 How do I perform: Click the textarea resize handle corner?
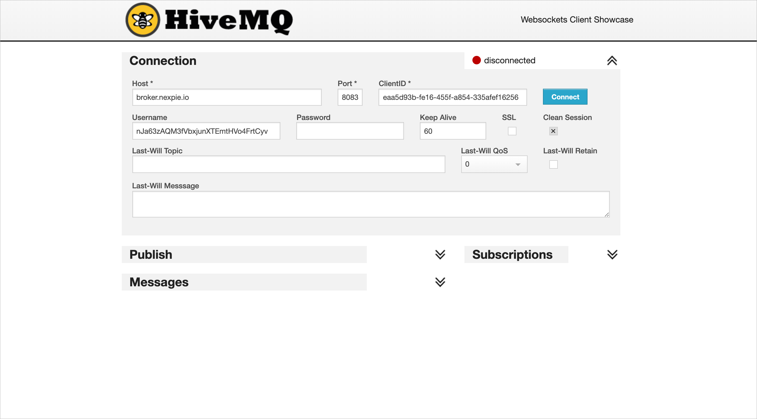[607, 215]
